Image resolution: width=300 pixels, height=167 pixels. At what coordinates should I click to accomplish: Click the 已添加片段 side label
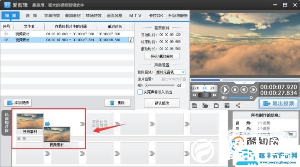[7, 123]
